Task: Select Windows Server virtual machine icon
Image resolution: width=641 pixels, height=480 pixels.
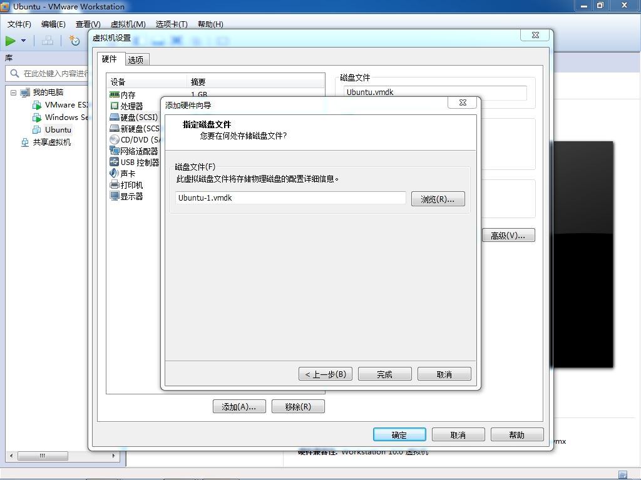Action: pyautogui.click(x=37, y=117)
